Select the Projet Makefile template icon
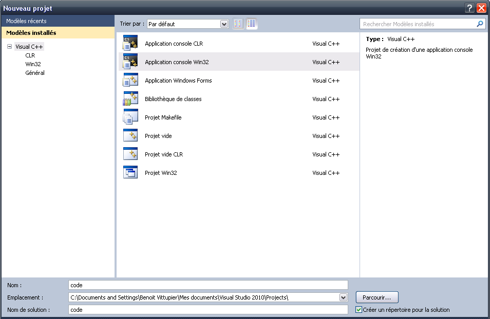Image resolution: width=490 pixels, height=319 pixels. (x=130, y=117)
